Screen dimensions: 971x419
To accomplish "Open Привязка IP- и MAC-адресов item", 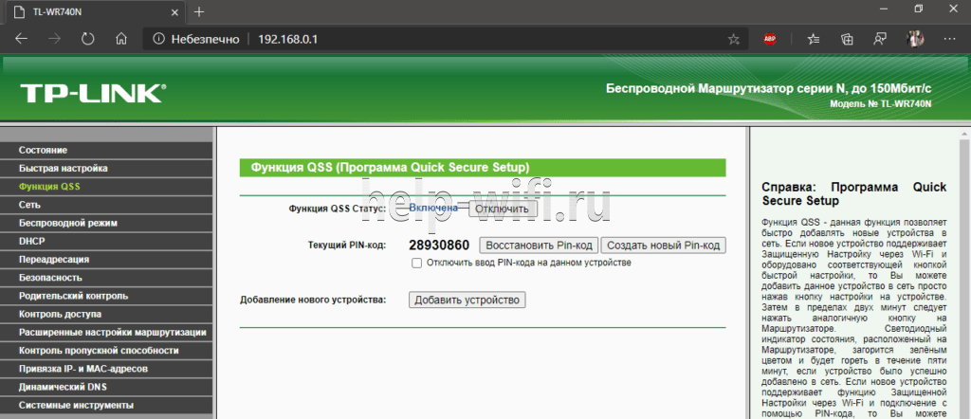I will click(106, 369).
